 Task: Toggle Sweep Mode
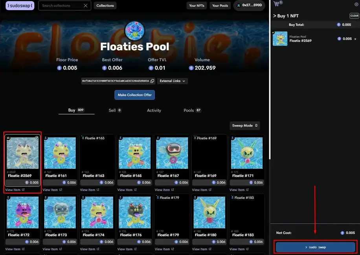click(x=245, y=126)
